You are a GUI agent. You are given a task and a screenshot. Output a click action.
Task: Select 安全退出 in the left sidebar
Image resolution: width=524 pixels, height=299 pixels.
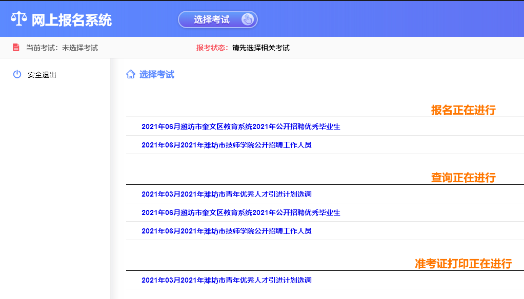click(42, 75)
